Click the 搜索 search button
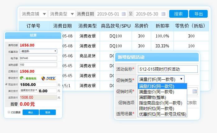The width and height of the screenshot is (217, 133). 179,14
